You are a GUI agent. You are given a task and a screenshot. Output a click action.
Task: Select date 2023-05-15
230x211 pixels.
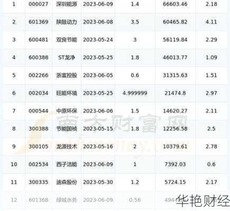[x=98, y=129]
